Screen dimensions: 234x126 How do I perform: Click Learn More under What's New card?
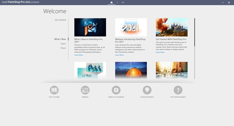[79, 55]
